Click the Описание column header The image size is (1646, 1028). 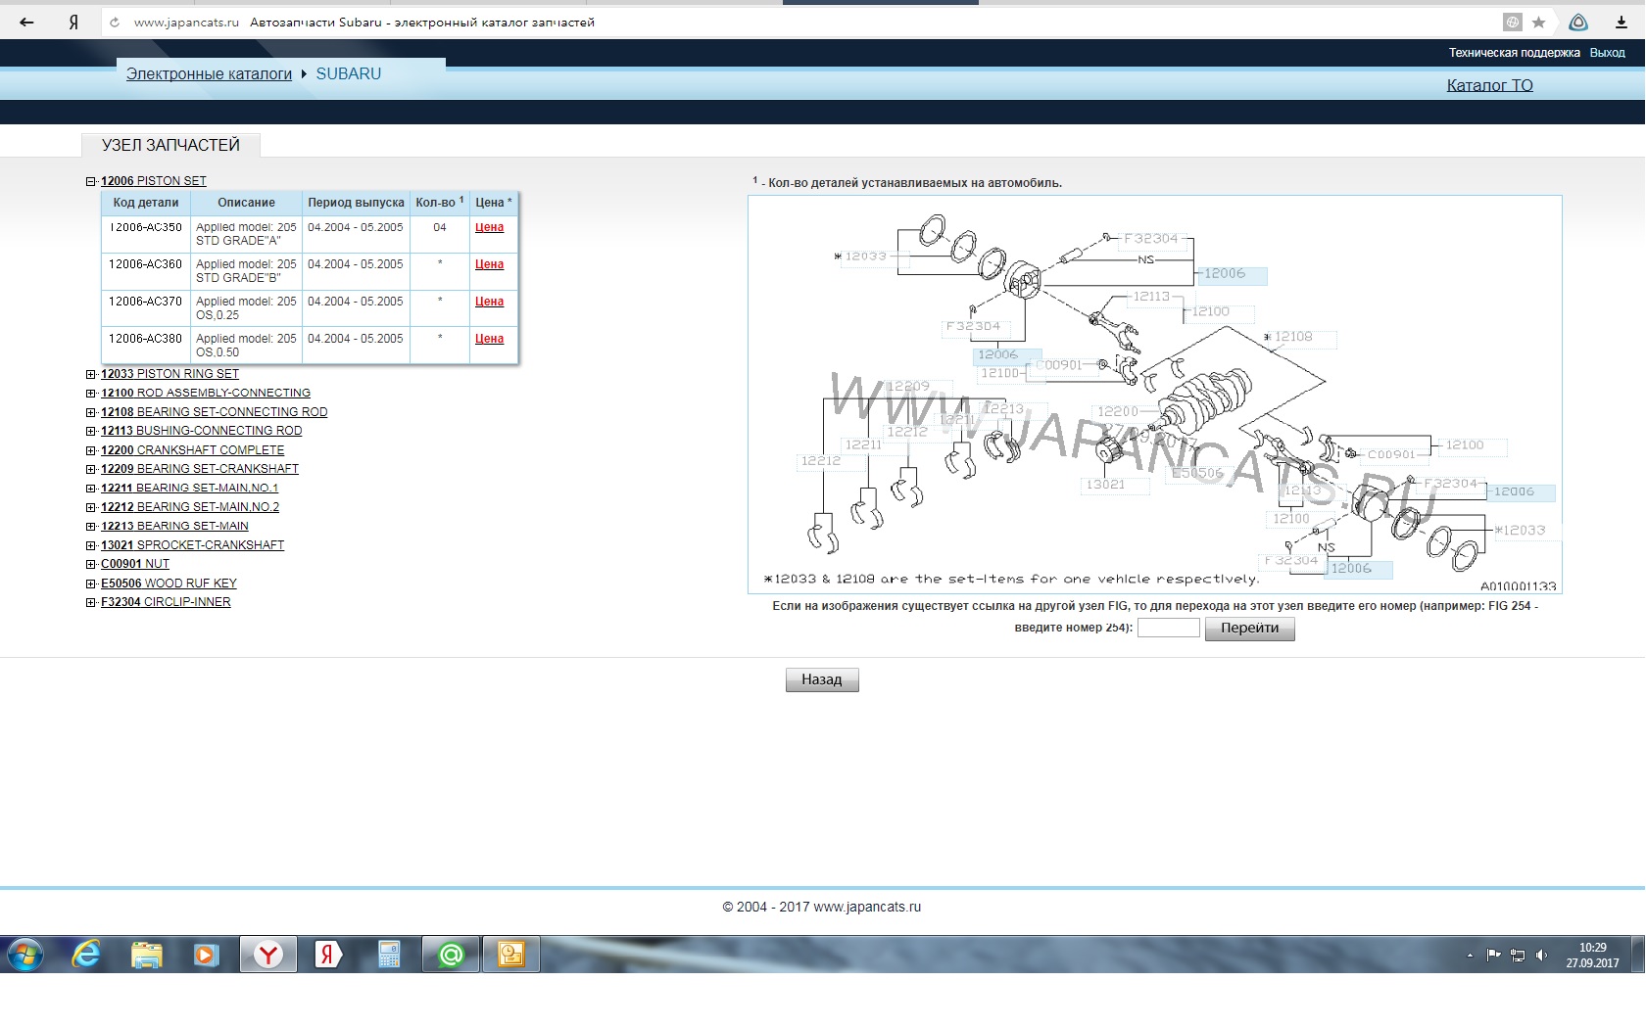click(x=246, y=203)
